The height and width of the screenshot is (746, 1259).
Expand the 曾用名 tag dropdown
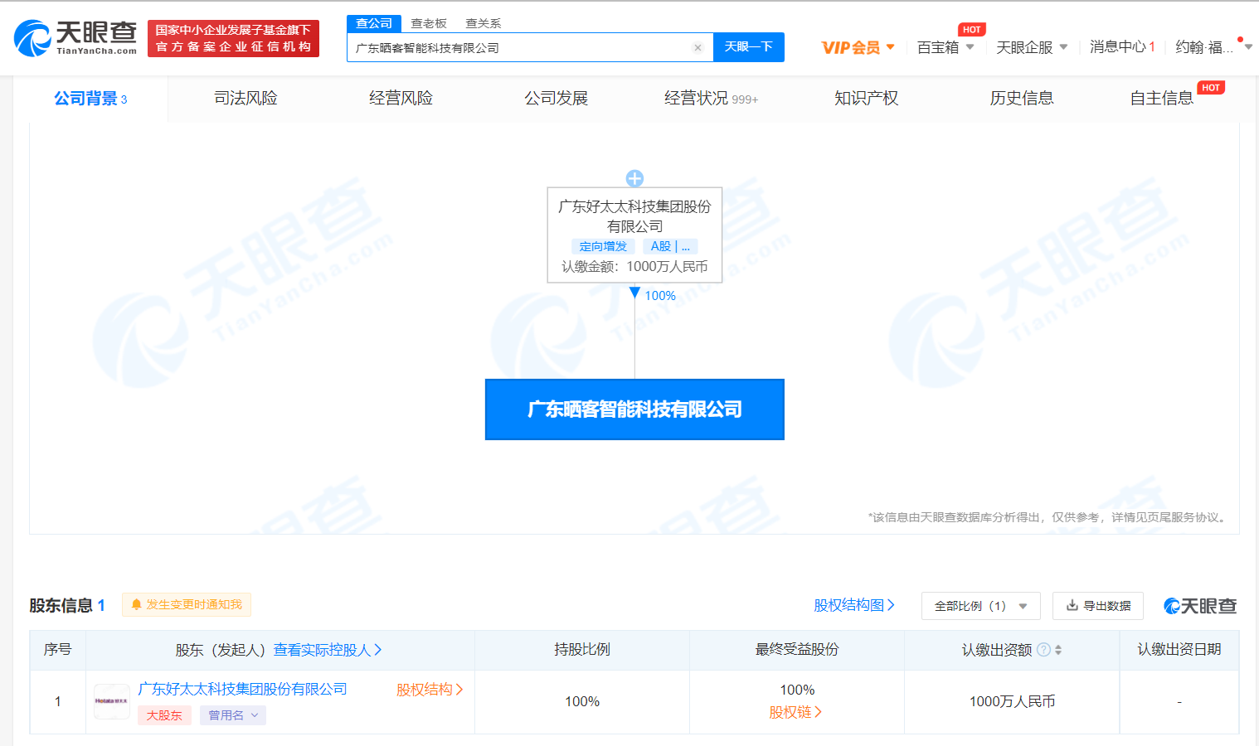233,715
